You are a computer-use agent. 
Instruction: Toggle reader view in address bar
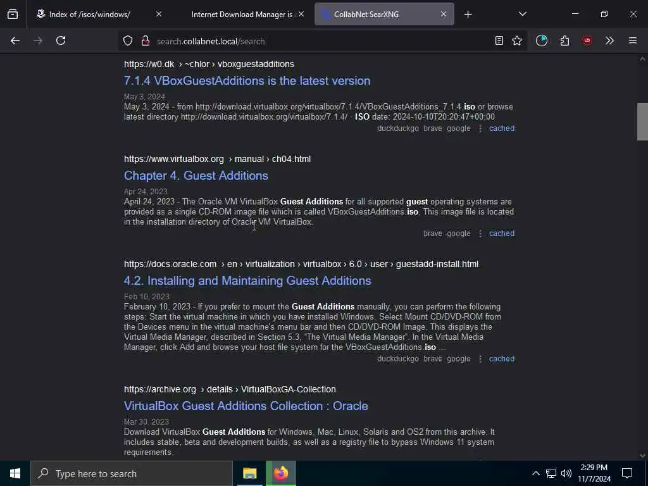(499, 40)
